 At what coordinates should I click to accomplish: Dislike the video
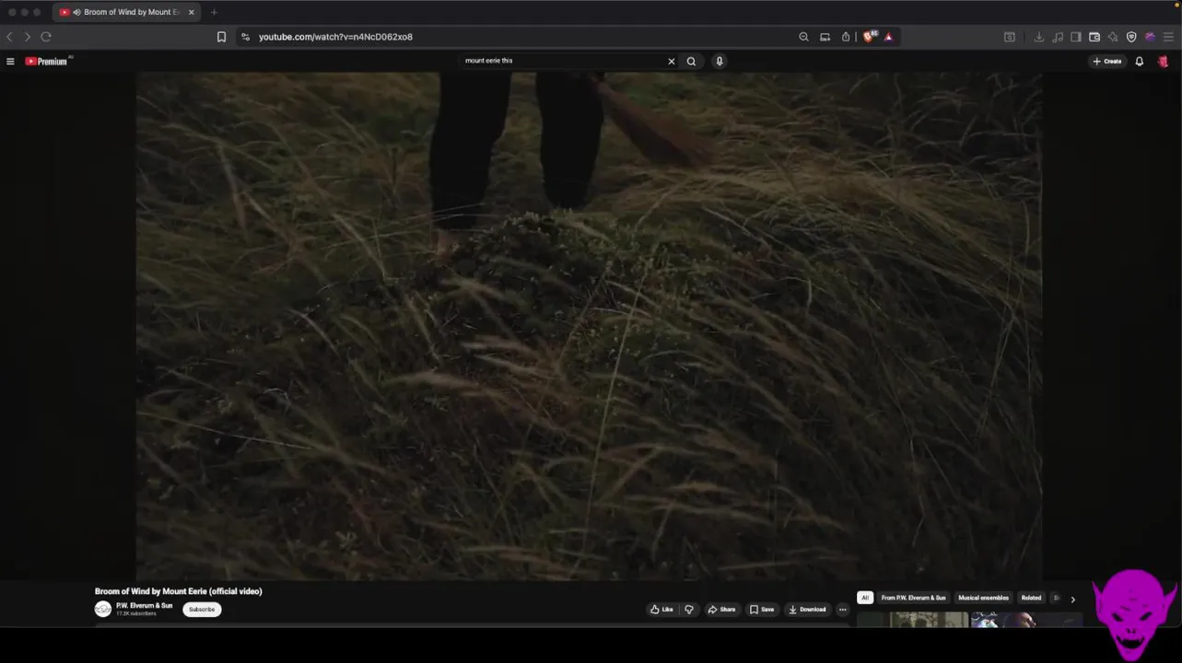pos(689,610)
